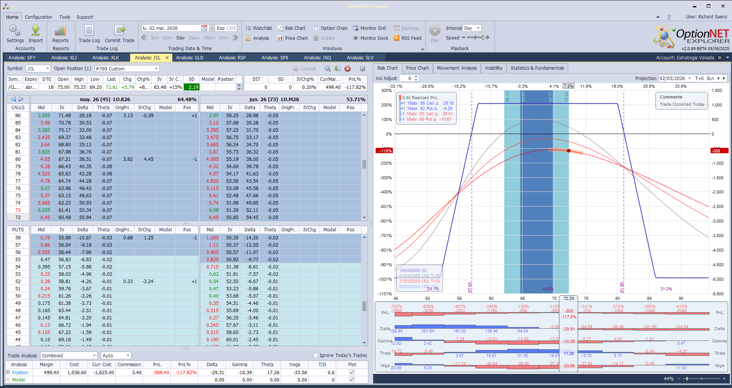Step back to the previous expiration
Screen dimensions: 732x388
point(144,38)
